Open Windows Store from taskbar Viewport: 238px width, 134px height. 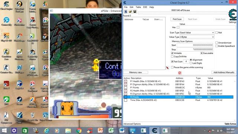coord(25,131)
